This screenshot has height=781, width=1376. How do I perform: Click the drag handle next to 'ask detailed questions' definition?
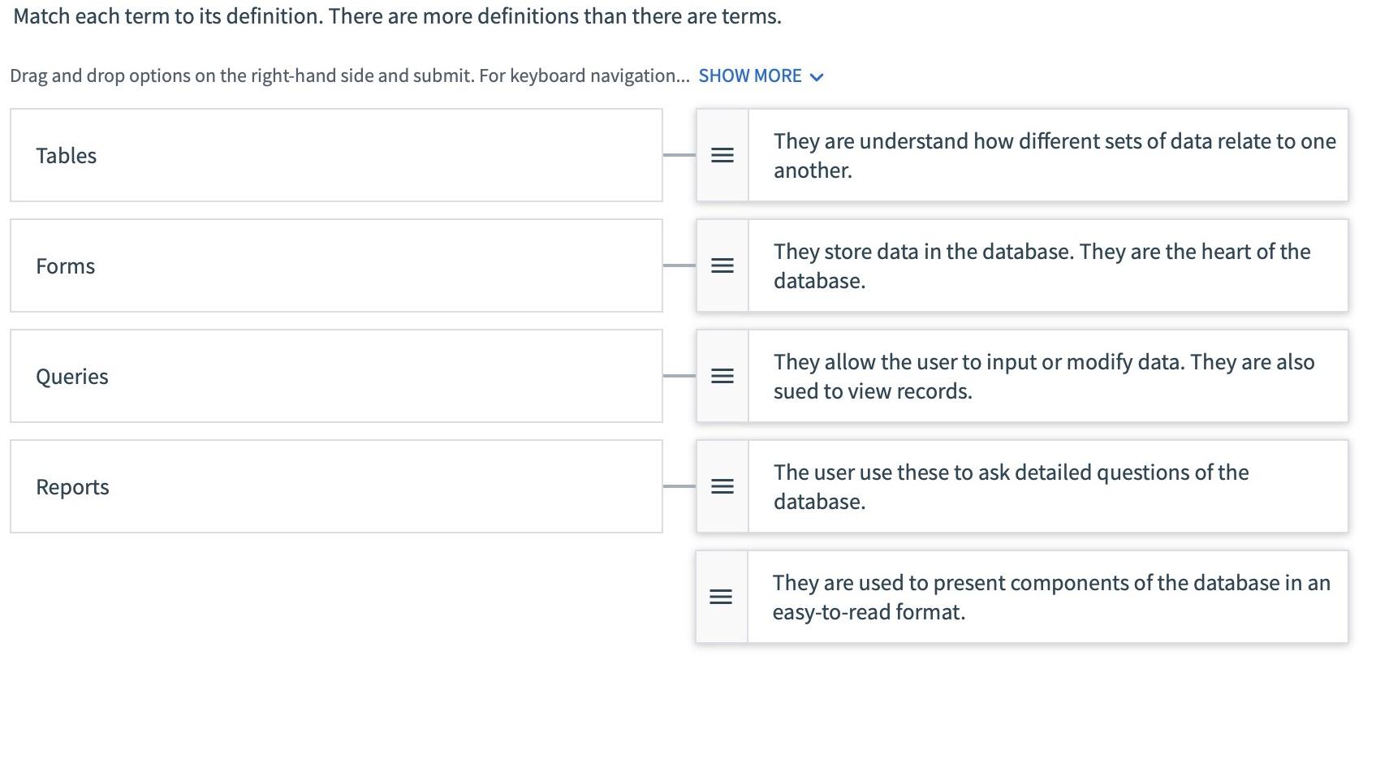[722, 486]
